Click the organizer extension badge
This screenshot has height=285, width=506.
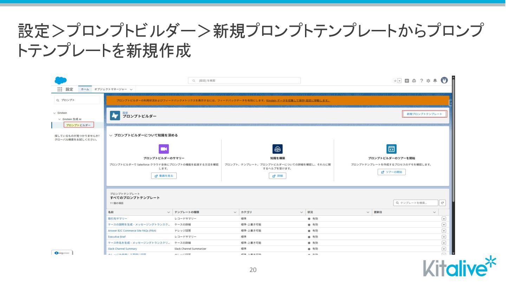62,253
